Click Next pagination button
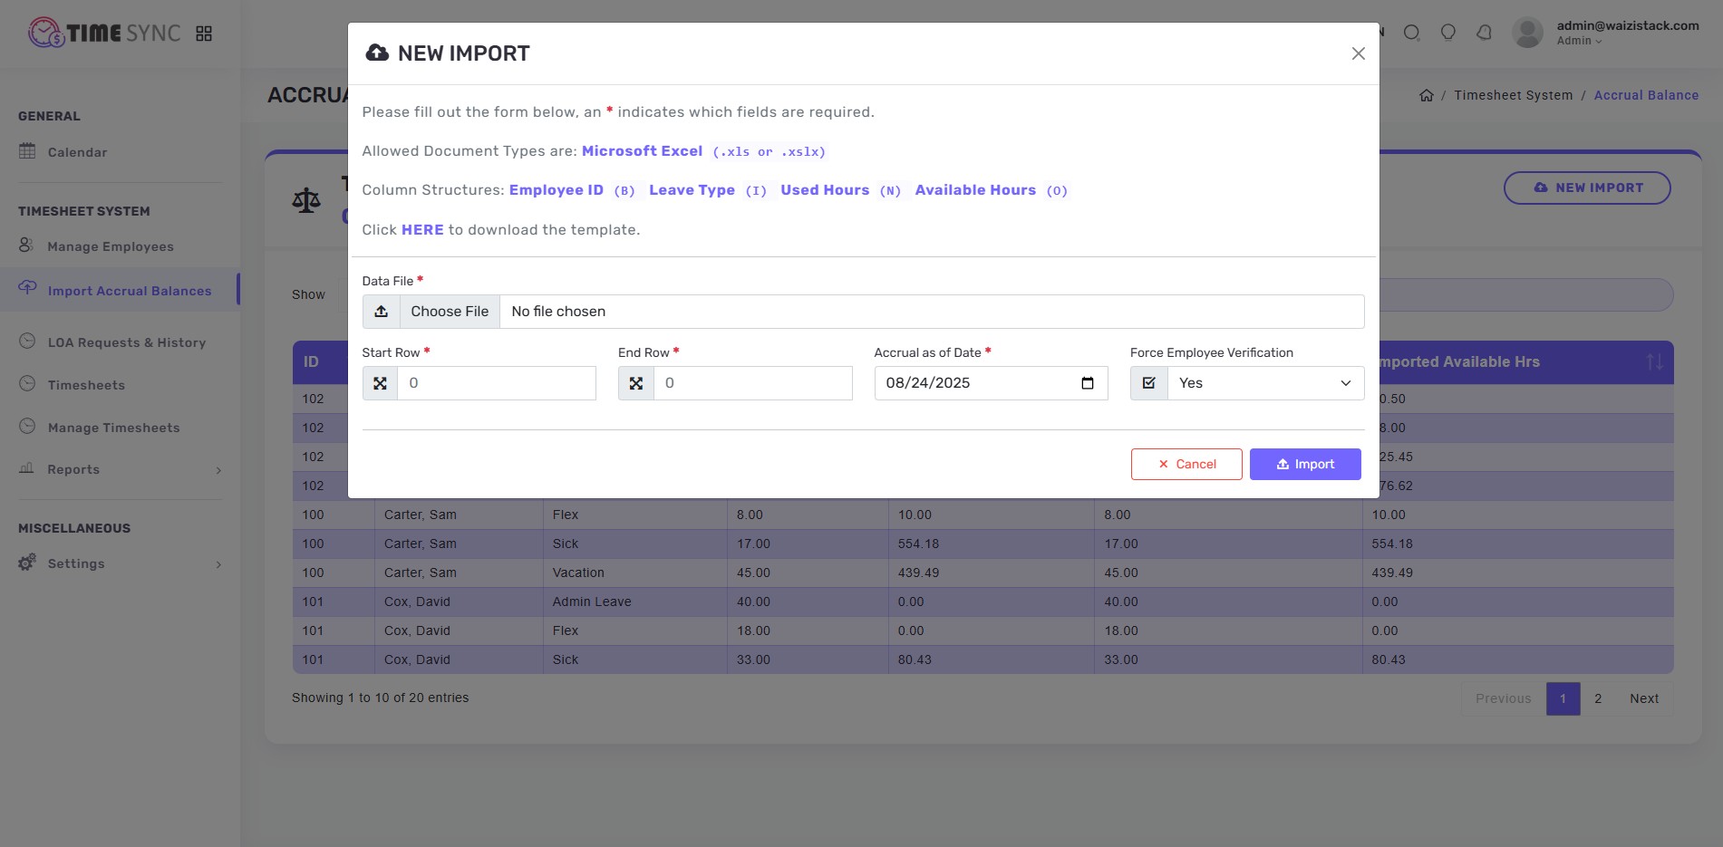This screenshot has width=1723, height=847. 1644,698
